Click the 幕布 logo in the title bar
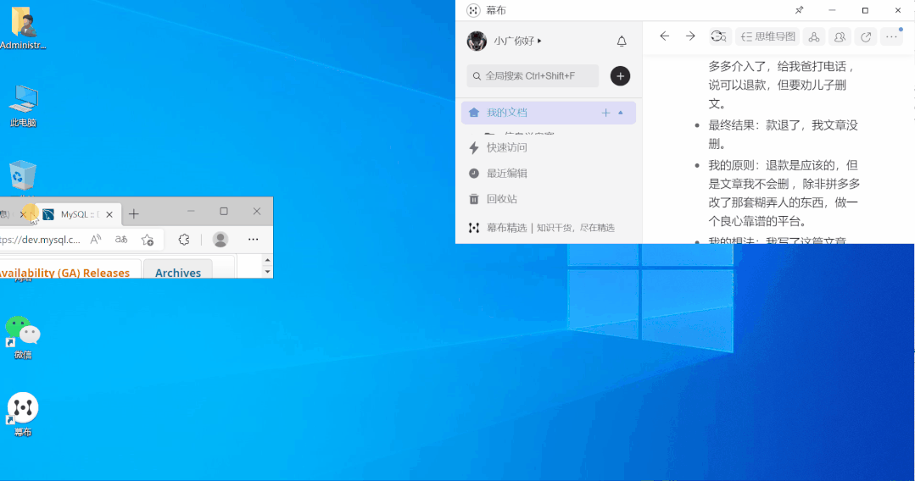 click(x=473, y=10)
